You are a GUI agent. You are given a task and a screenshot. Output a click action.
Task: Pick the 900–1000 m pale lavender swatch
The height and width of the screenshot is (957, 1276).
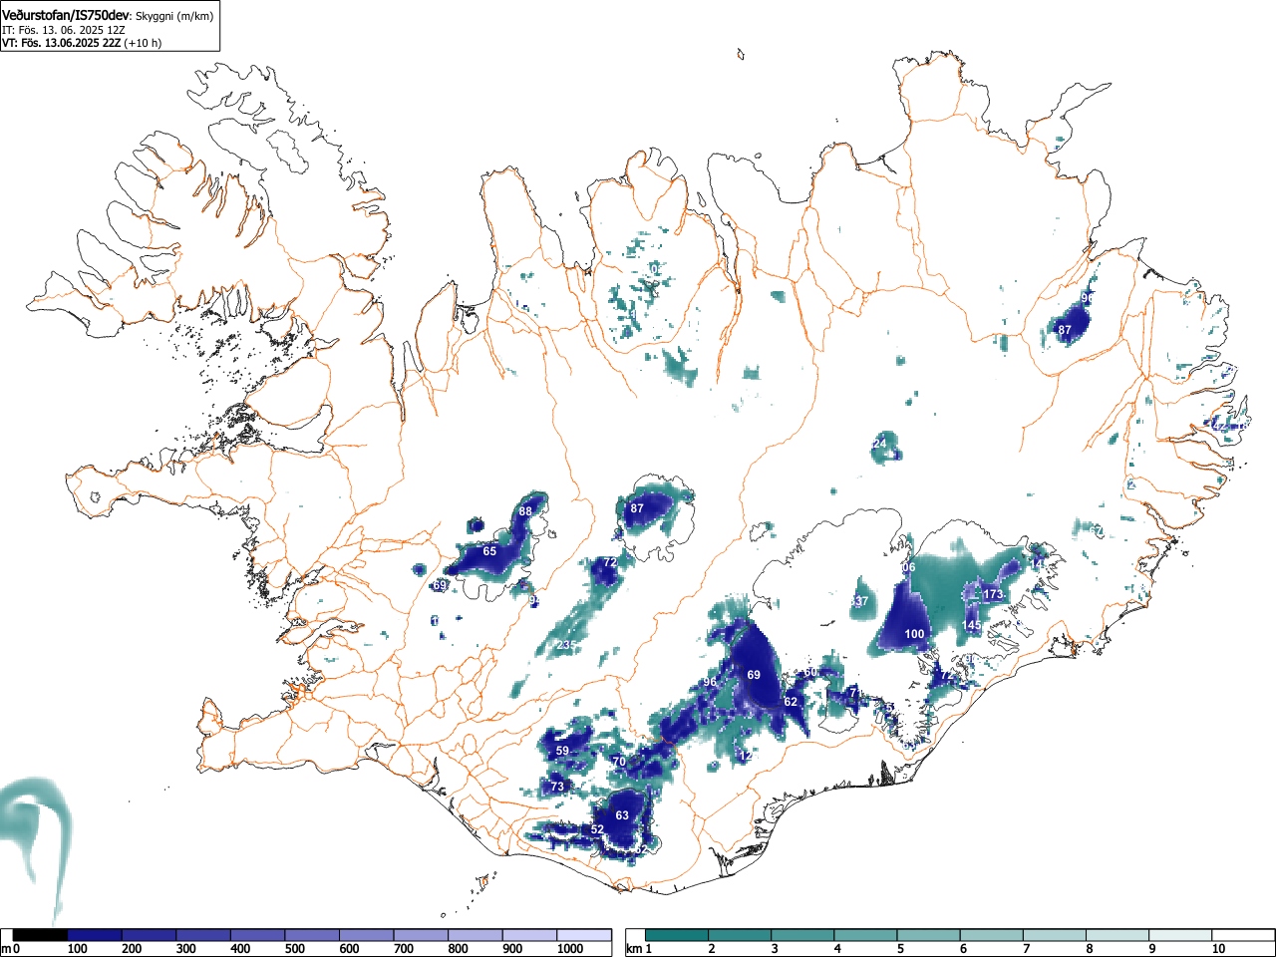point(529,935)
